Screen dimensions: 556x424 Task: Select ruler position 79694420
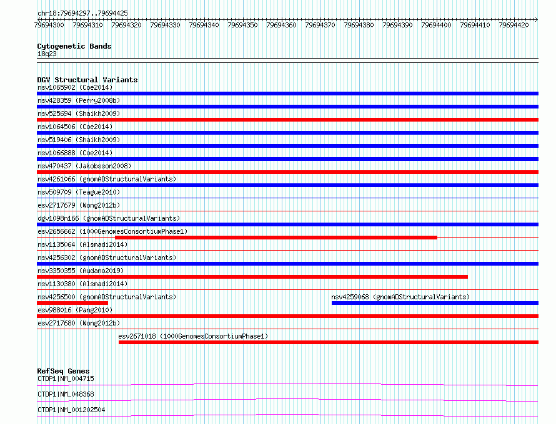pyautogui.click(x=514, y=25)
